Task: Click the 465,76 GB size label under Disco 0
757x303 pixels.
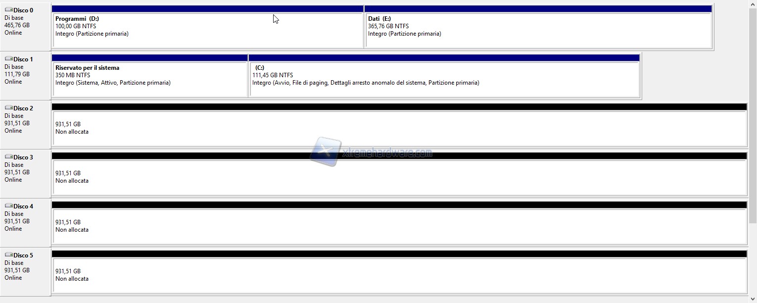Action: tap(17, 25)
